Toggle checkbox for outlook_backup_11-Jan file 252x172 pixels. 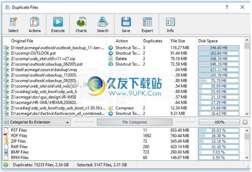coord(6,48)
